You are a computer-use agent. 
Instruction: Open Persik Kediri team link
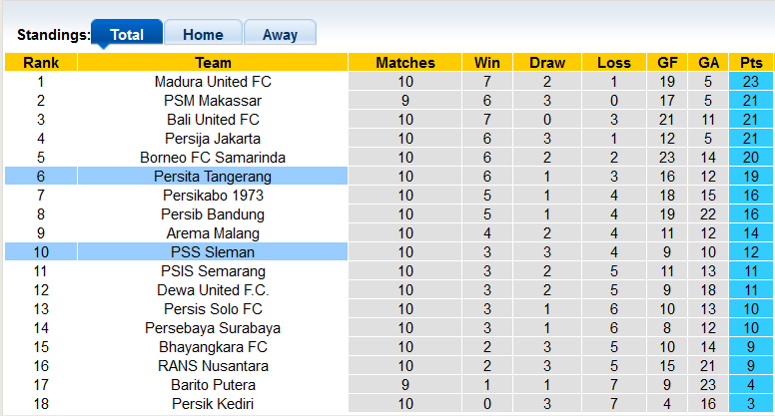click(213, 404)
